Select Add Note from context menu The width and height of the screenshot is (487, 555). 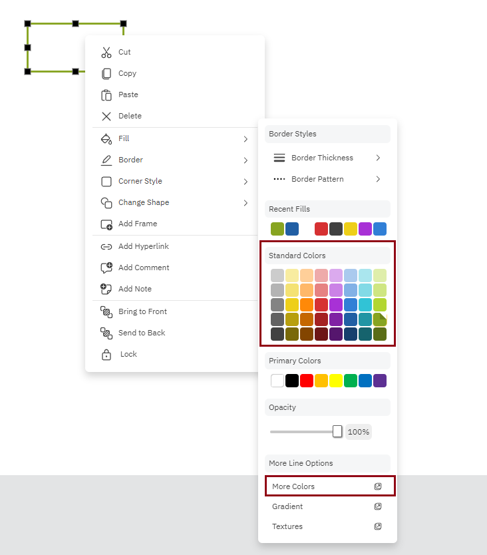(x=134, y=289)
